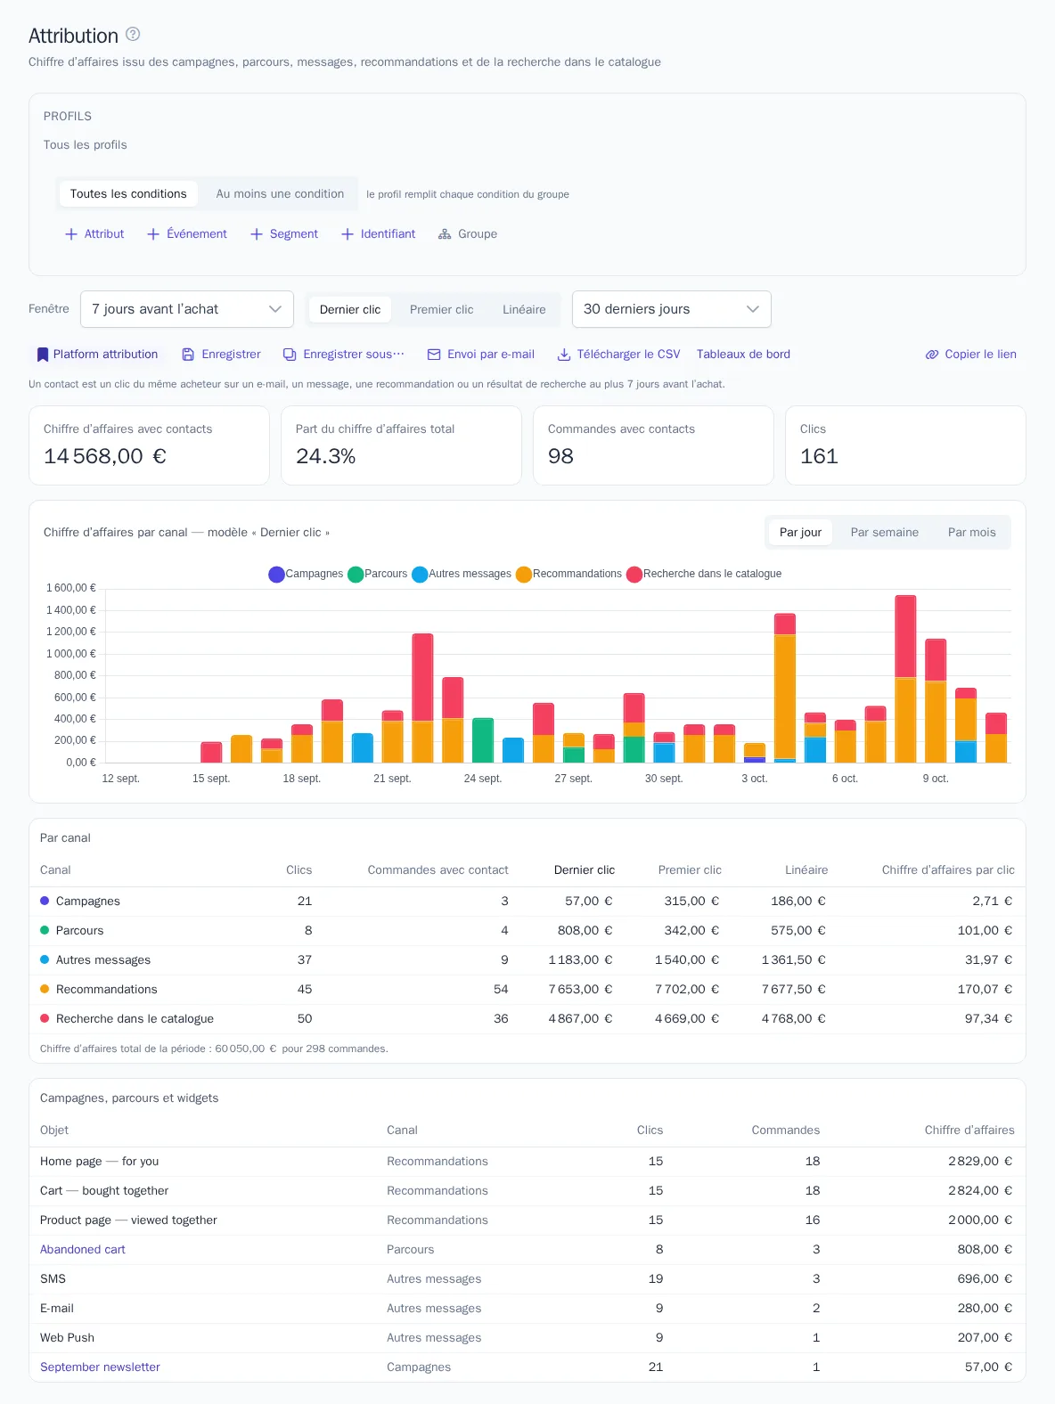The image size is (1055, 1404).
Task: Show chart Par semaine
Action: [x=884, y=533]
